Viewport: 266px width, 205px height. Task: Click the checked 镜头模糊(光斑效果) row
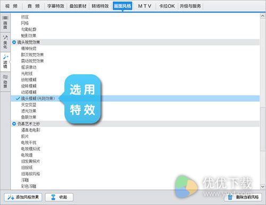[x=135, y=98]
